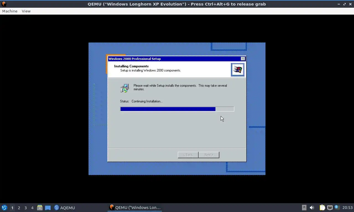Screen dimensions: 354x212
Task: Click the show desktop panel icon
Action: click(48, 208)
